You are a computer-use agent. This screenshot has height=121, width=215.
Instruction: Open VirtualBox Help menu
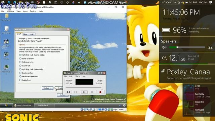point(41,11)
